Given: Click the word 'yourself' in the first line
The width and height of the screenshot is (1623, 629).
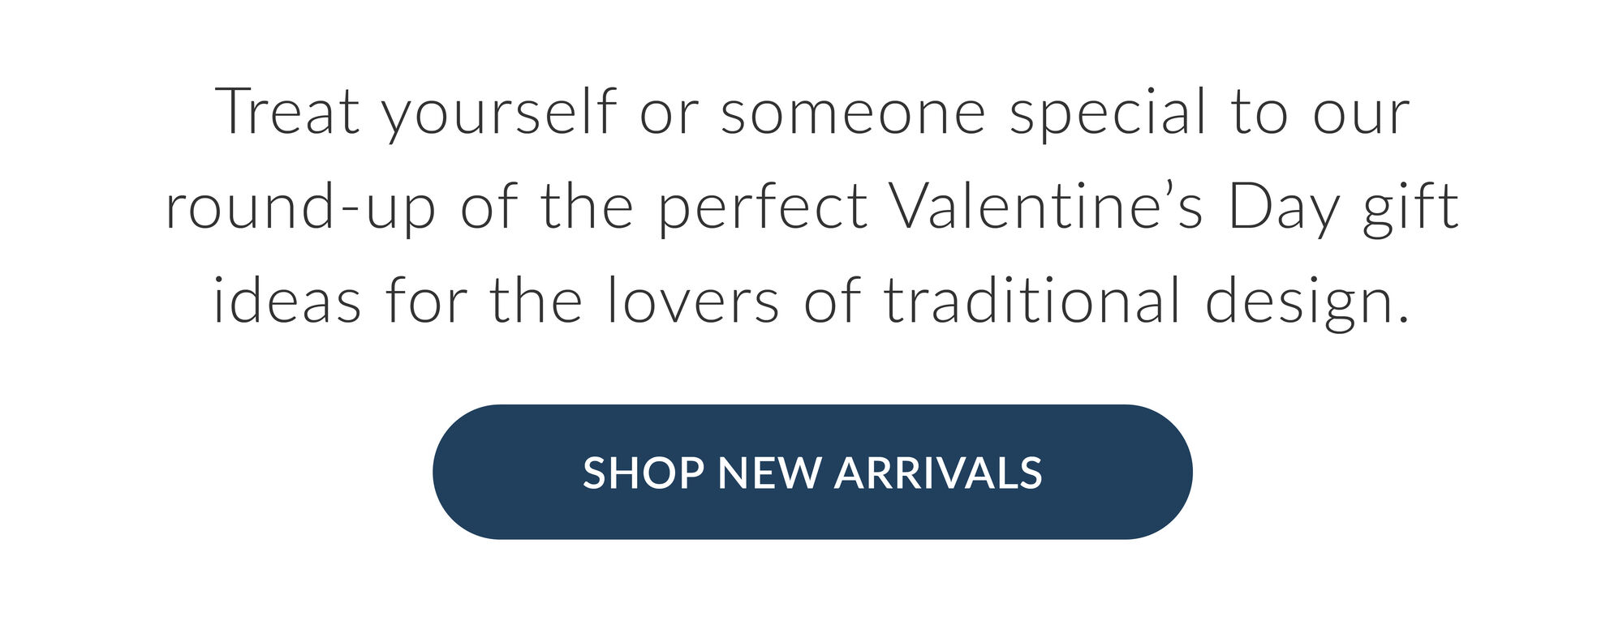Looking at the screenshot, I should 499,113.
